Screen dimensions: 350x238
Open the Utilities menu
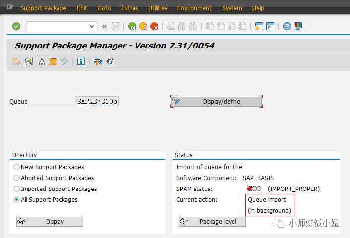coord(158,8)
